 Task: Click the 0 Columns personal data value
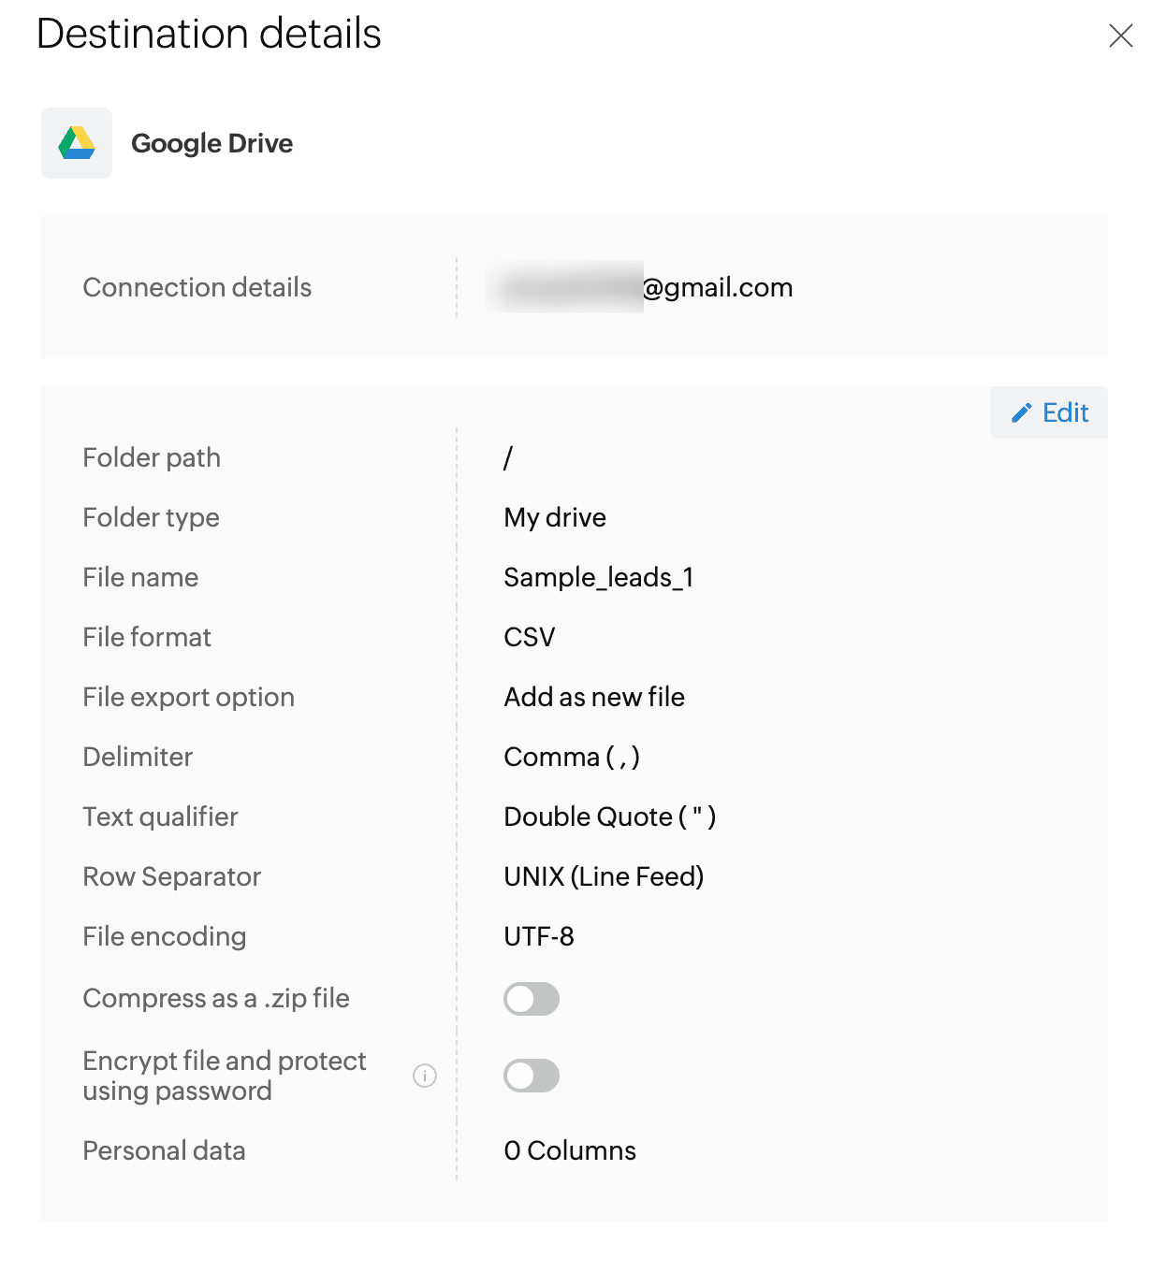point(570,1150)
